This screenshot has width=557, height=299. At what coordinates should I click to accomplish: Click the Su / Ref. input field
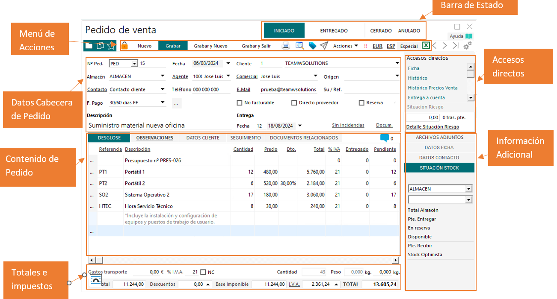click(372, 90)
